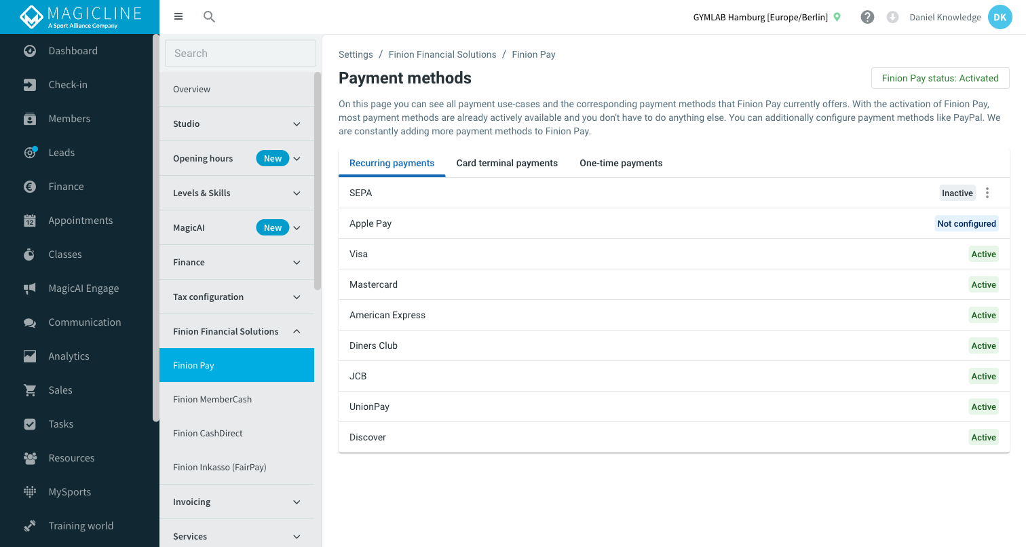The width and height of the screenshot is (1026, 547).
Task: Open Finion Inkasso (FairPay) settings
Action: click(237, 467)
